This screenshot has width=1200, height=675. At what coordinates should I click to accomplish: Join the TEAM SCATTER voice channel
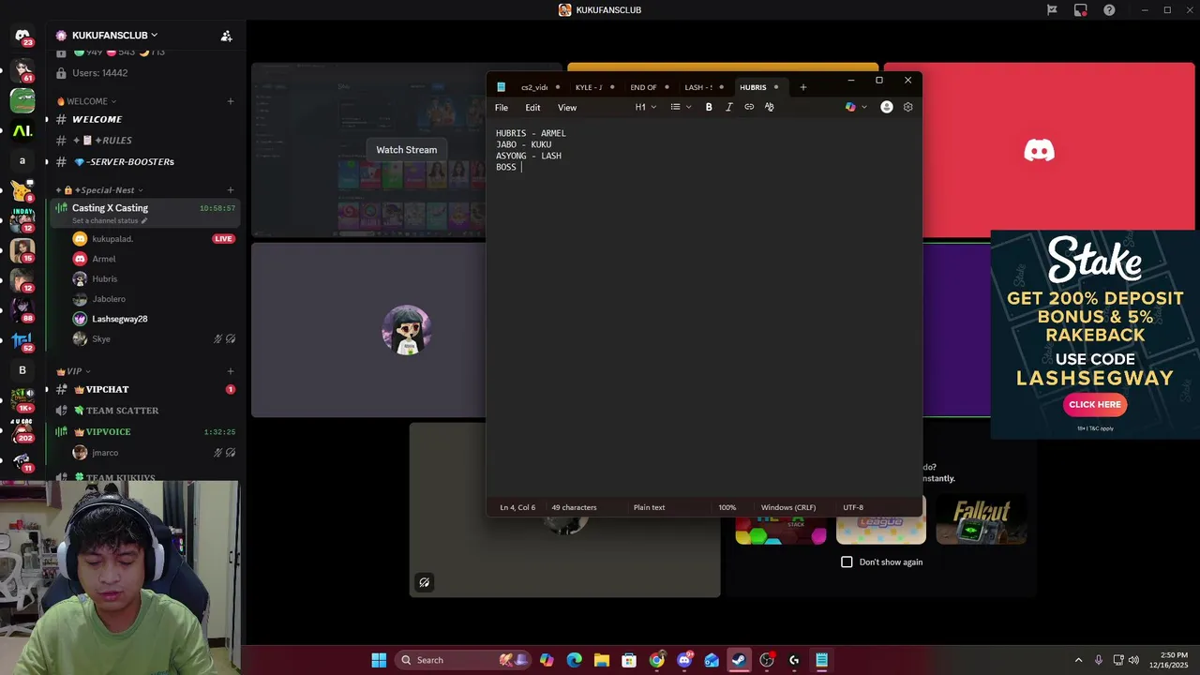145,411
